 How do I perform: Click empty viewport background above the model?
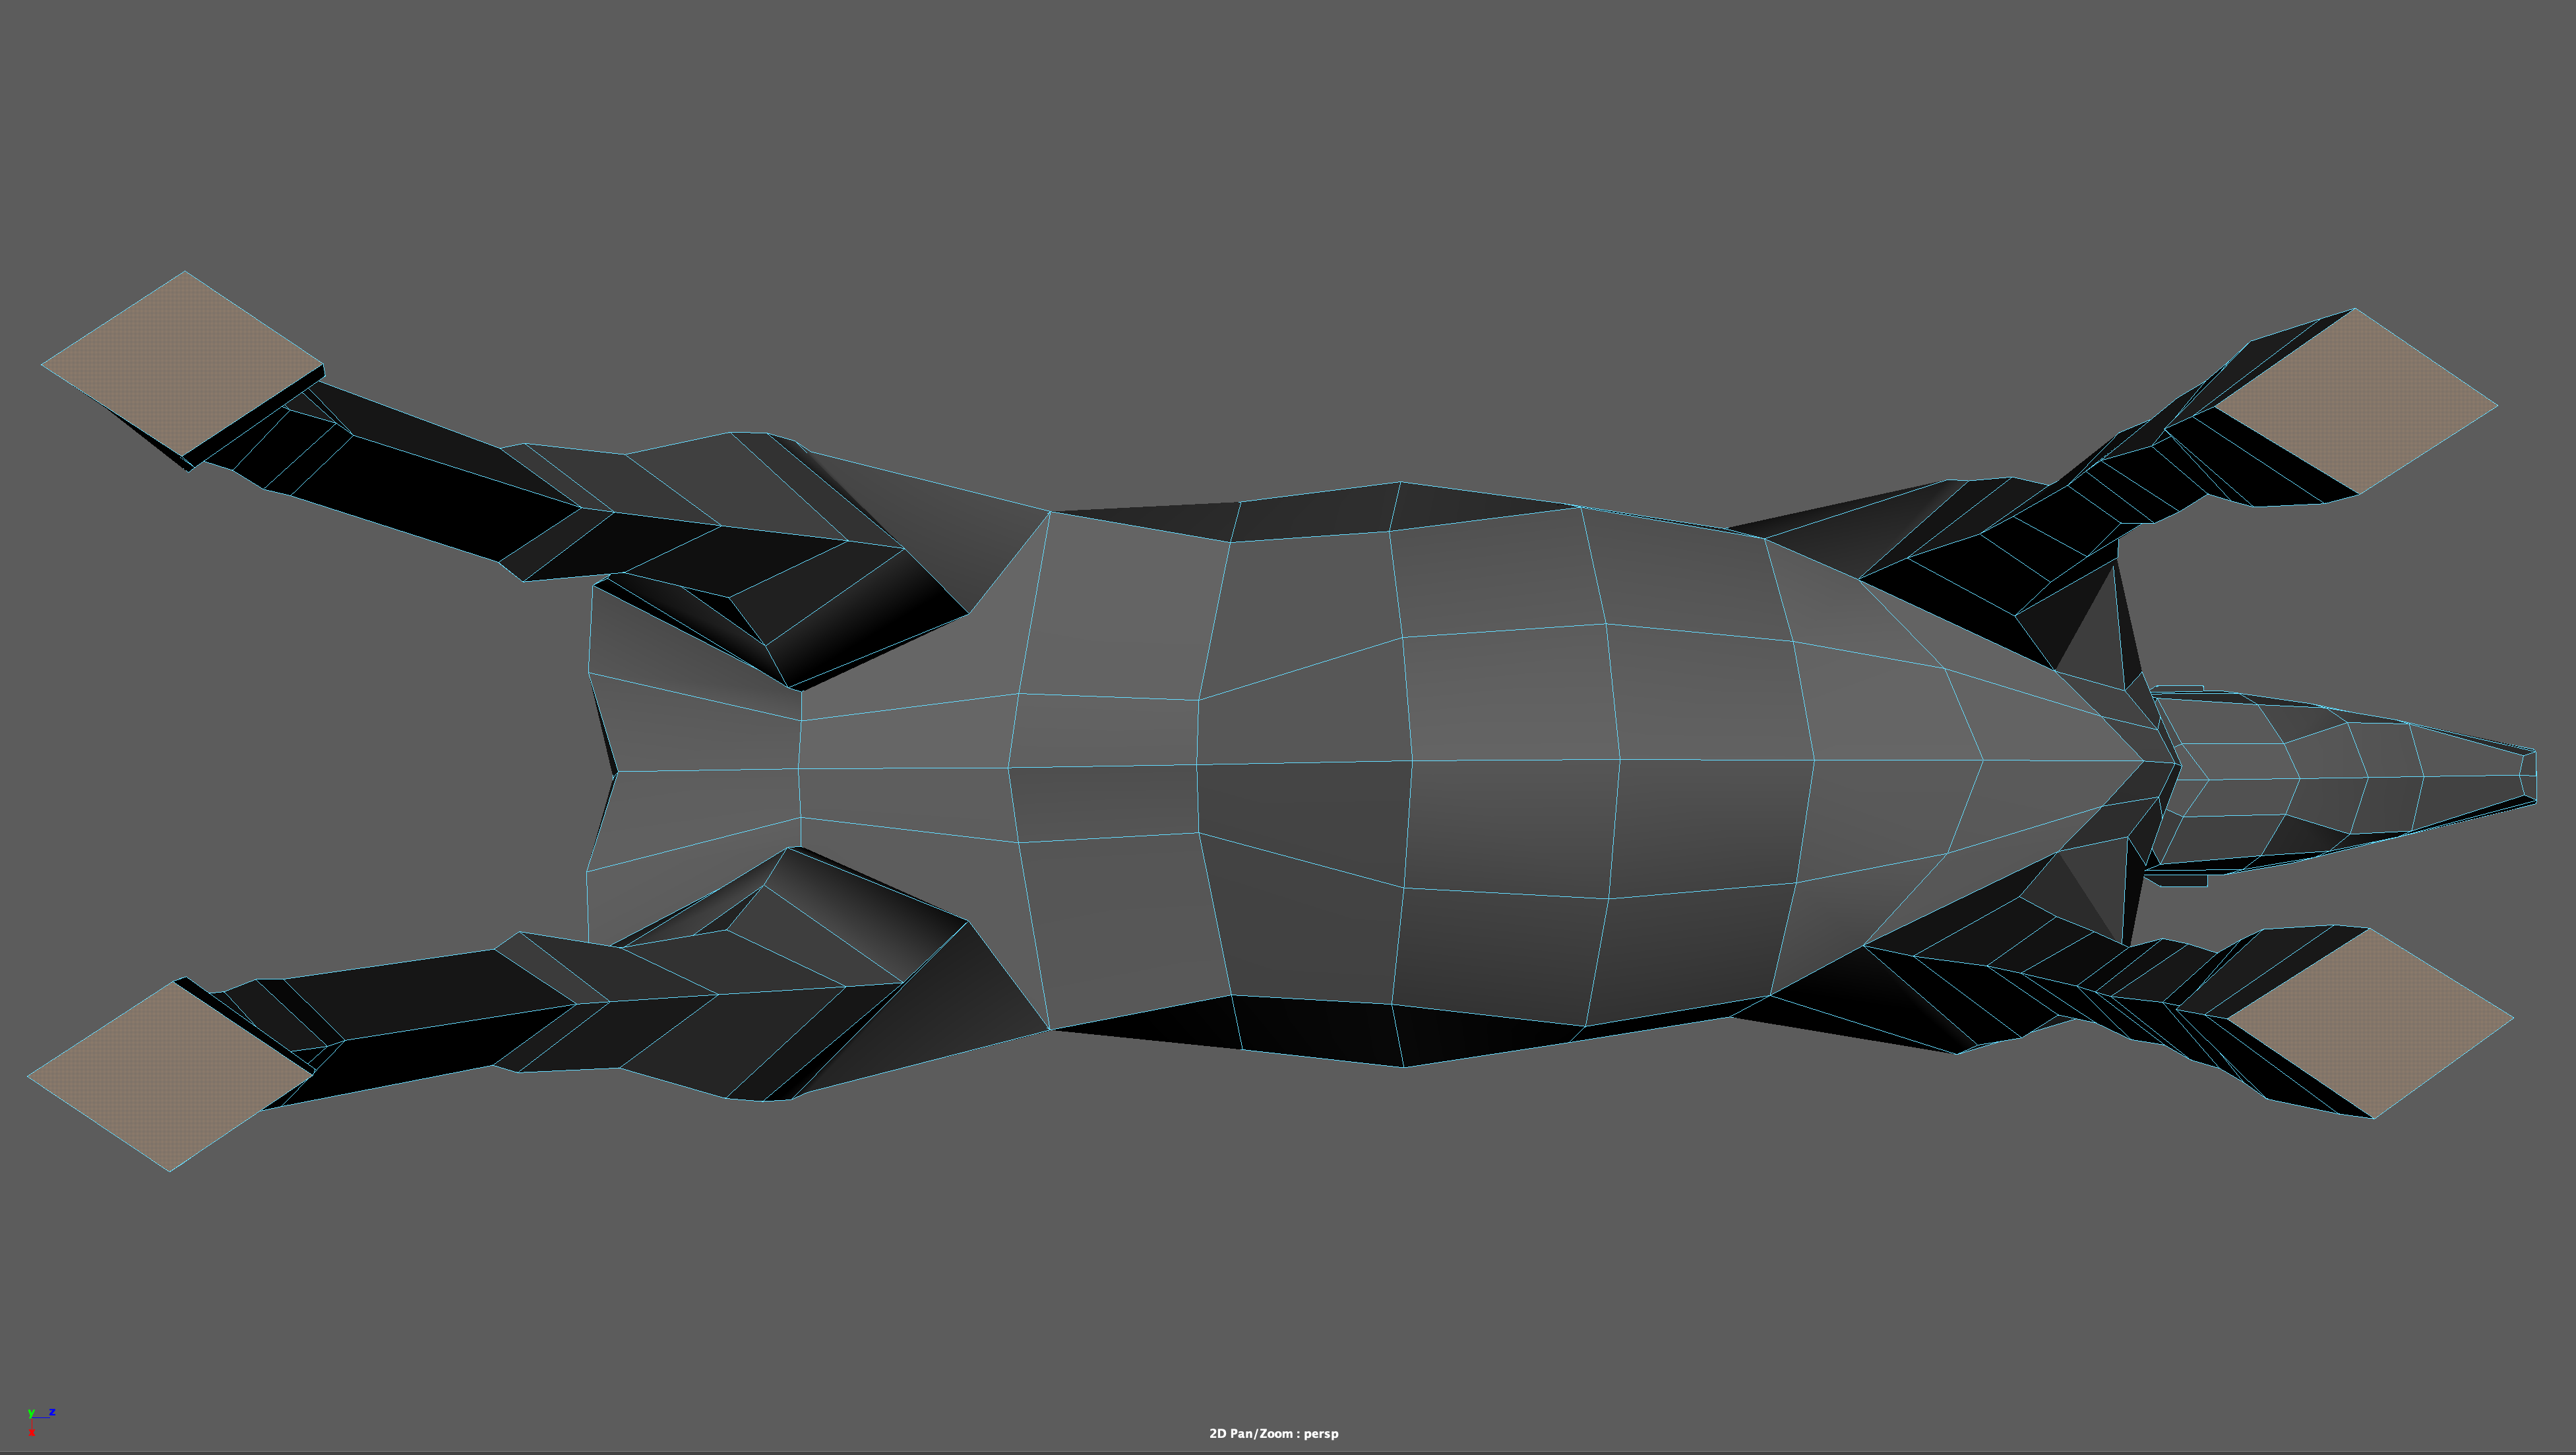click(1288, 200)
